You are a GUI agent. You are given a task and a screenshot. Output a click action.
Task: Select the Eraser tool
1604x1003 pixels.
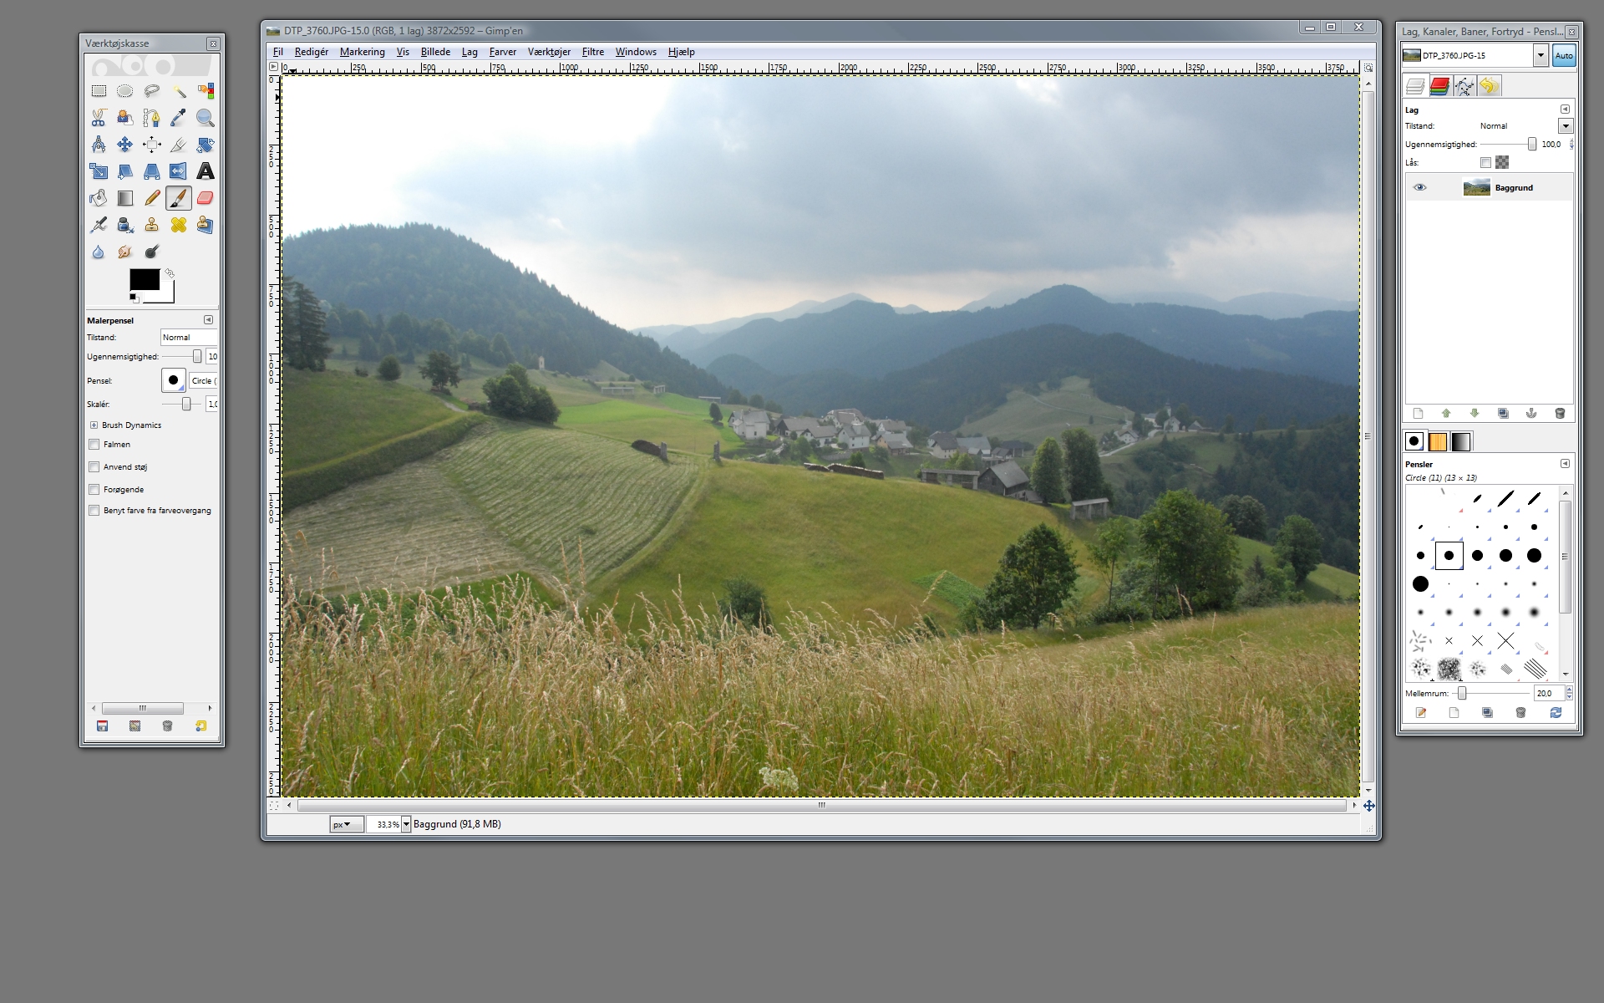pyautogui.click(x=205, y=198)
